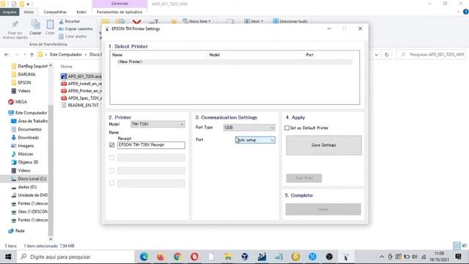The width and height of the screenshot is (469, 264).
Task: Click in the EPSON TM-T20X Receipt name field
Action: coord(151,145)
